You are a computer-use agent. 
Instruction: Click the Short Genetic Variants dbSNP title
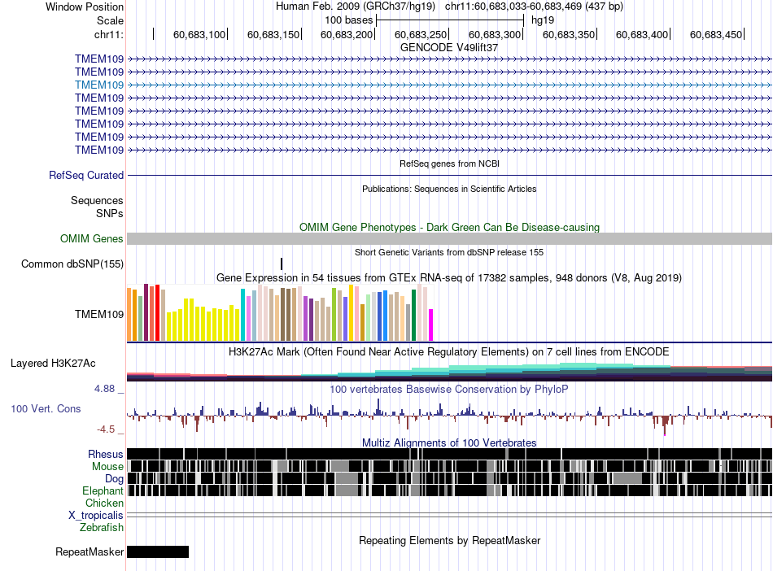449,252
